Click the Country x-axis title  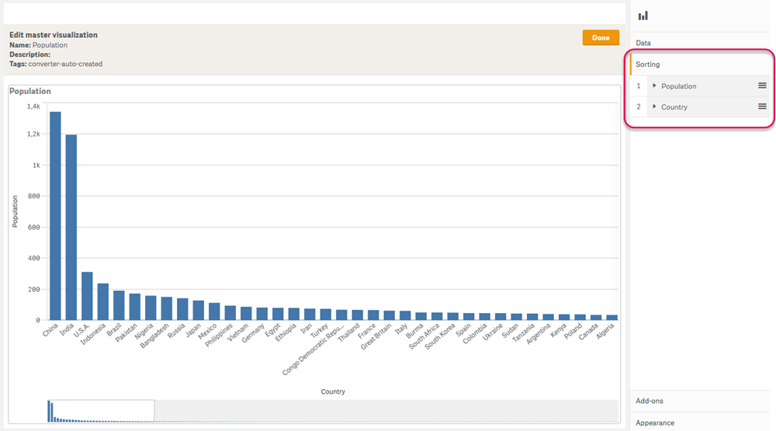coord(333,391)
